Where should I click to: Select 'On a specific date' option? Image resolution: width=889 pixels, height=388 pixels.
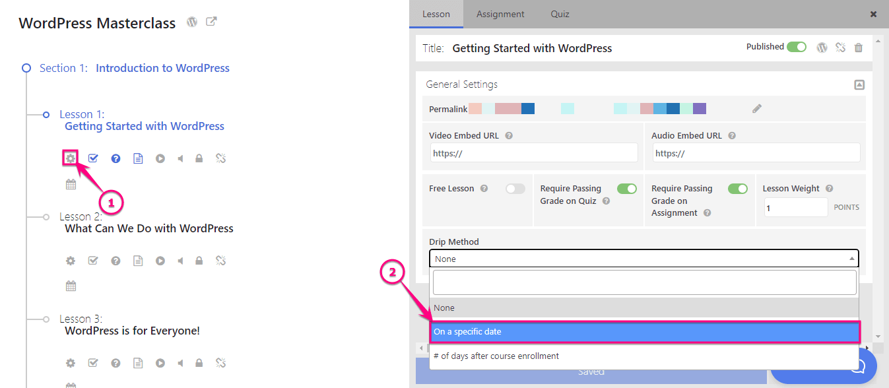pyautogui.click(x=644, y=332)
